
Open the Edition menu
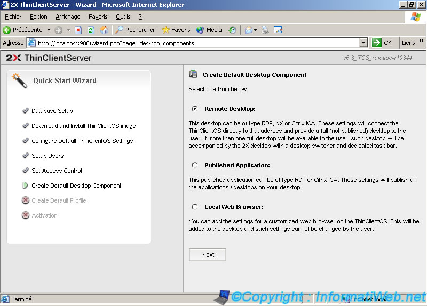pyautogui.click(x=38, y=17)
